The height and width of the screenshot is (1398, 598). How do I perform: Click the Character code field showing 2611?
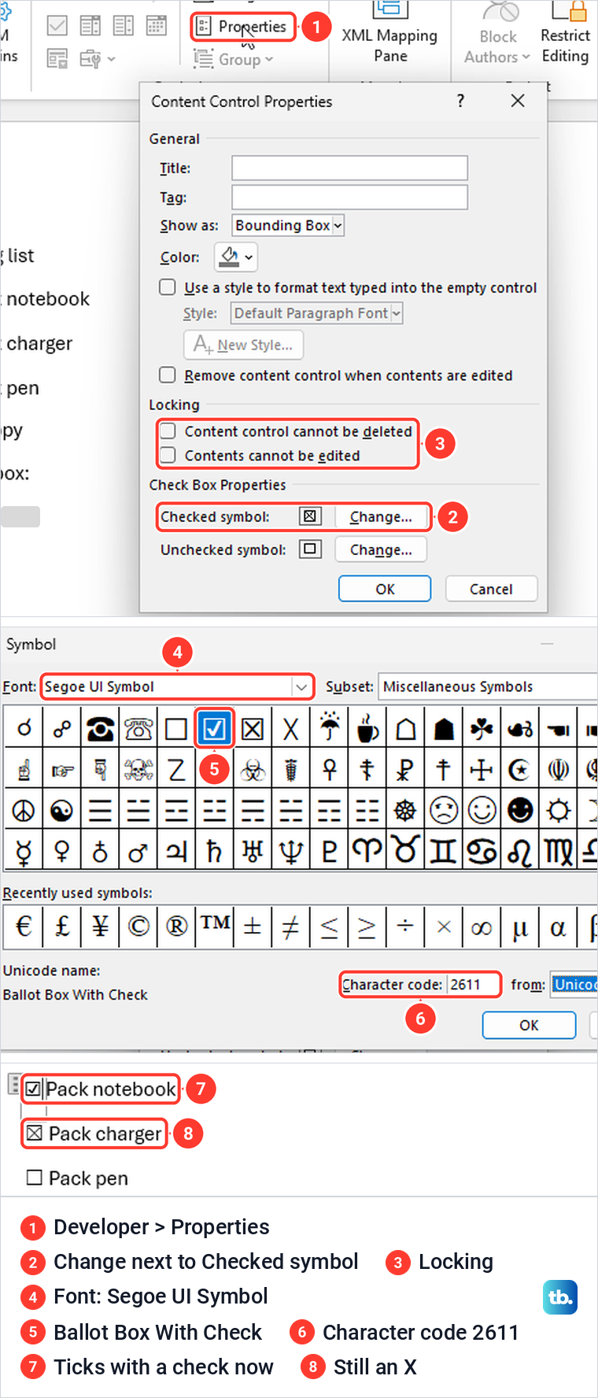(x=473, y=985)
